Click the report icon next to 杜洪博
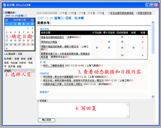The width and height of the screenshot is (161, 128). 12,59
